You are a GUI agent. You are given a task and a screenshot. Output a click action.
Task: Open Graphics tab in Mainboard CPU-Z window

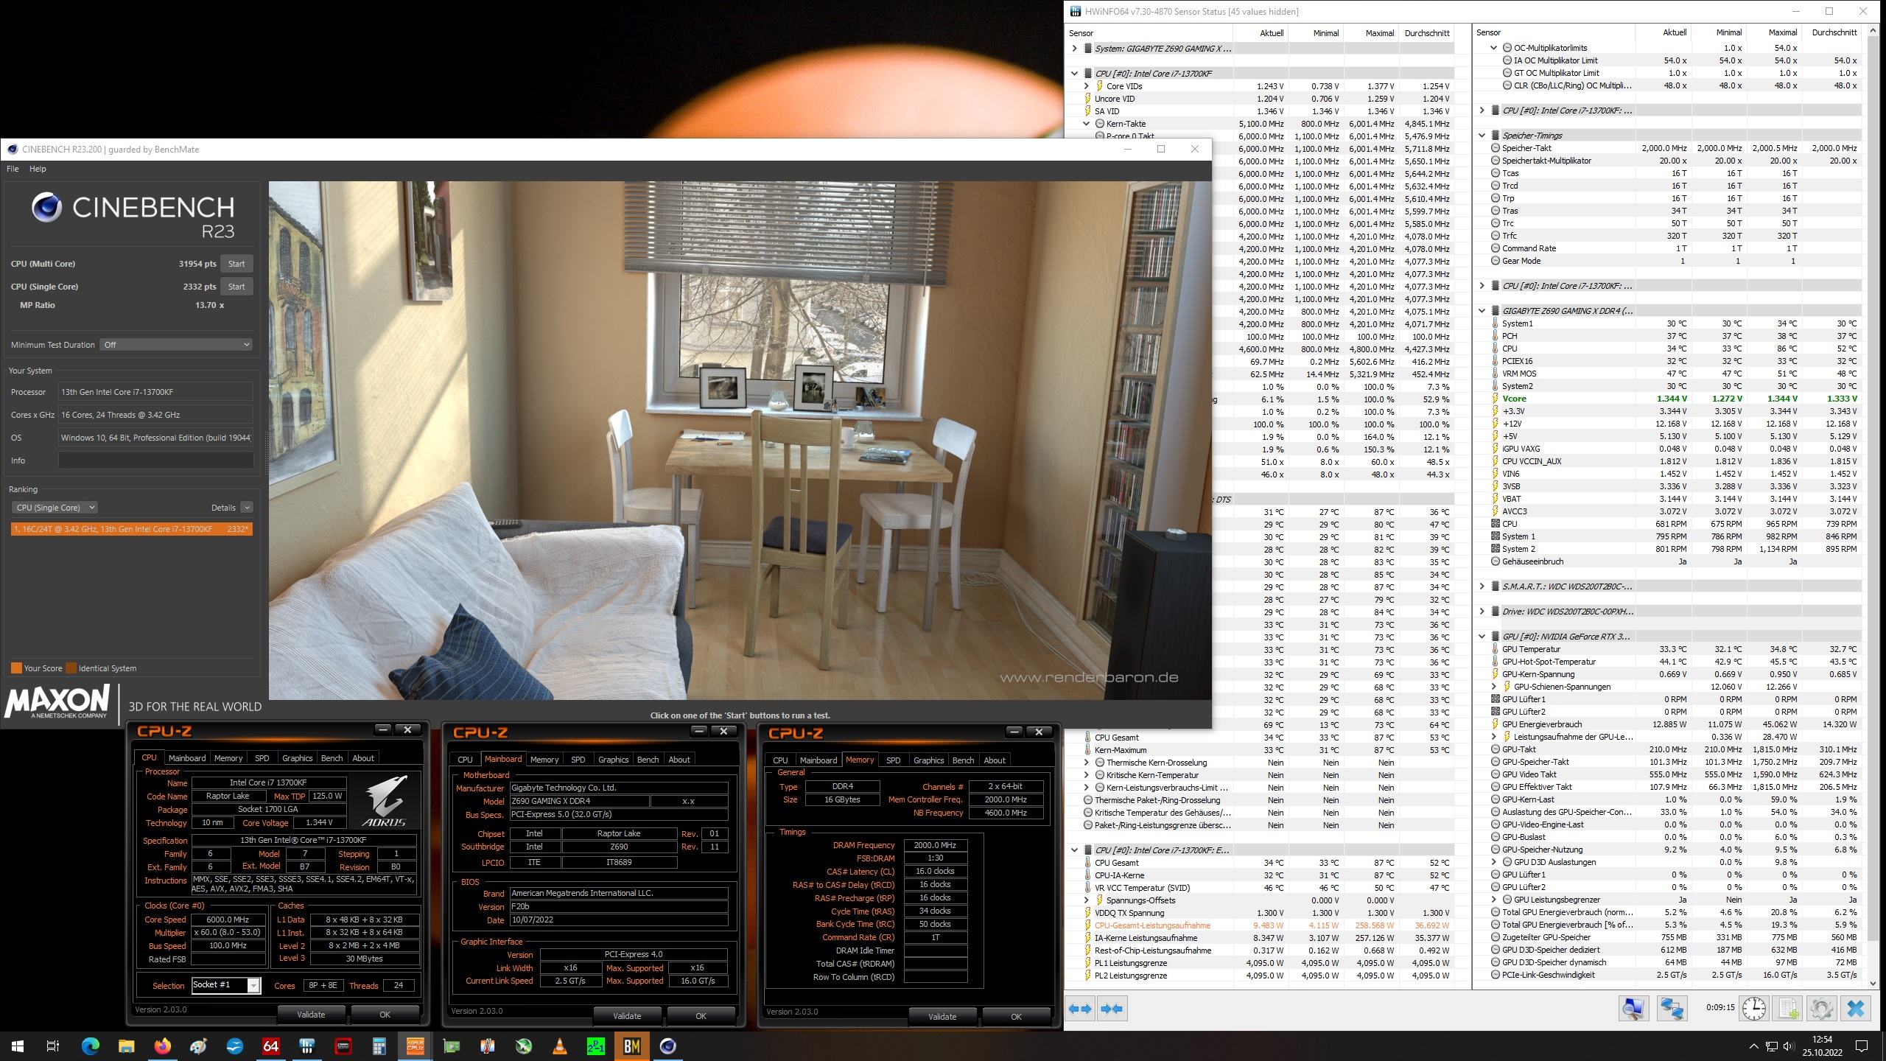(613, 760)
